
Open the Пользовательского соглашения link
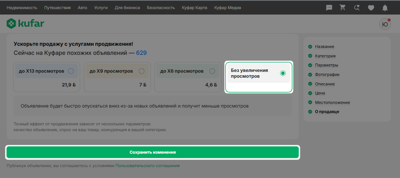click(x=148, y=166)
